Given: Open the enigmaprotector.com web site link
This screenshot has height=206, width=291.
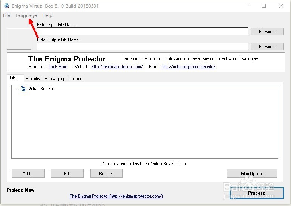Looking at the screenshot, I should click(x=117, y=67).
